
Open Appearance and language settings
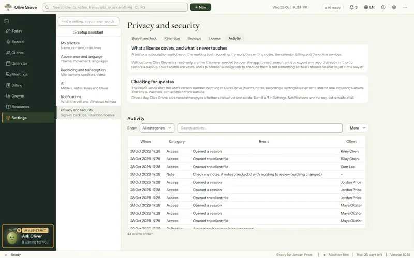coord(88,59)
